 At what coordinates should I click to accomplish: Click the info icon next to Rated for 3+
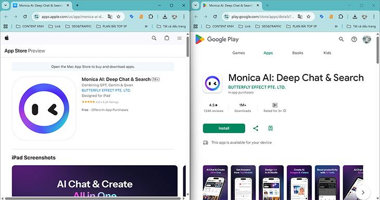click(x=285, y=111)
